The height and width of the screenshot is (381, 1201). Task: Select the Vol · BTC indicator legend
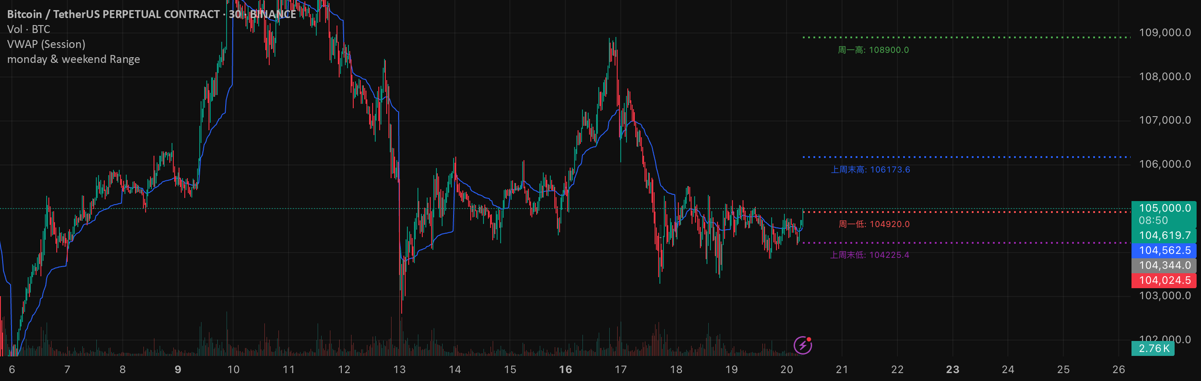point(29,29)
